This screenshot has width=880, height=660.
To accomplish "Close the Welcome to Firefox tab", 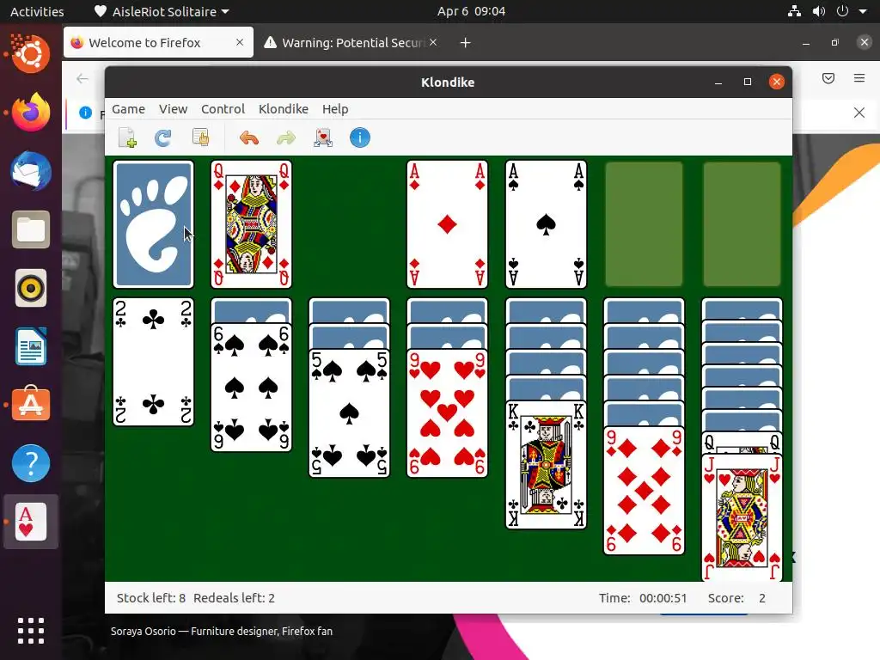I will pyautogui.click(x=240, y=42).
